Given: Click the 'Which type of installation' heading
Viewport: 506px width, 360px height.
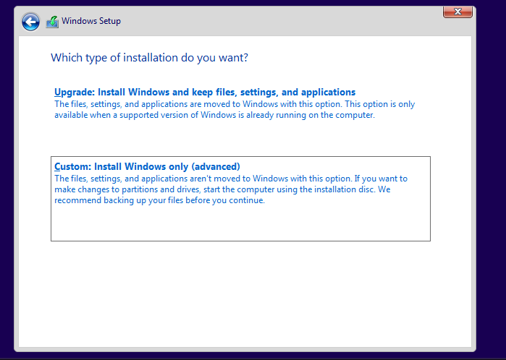Looking at the screenshot, I should (149, 58).
